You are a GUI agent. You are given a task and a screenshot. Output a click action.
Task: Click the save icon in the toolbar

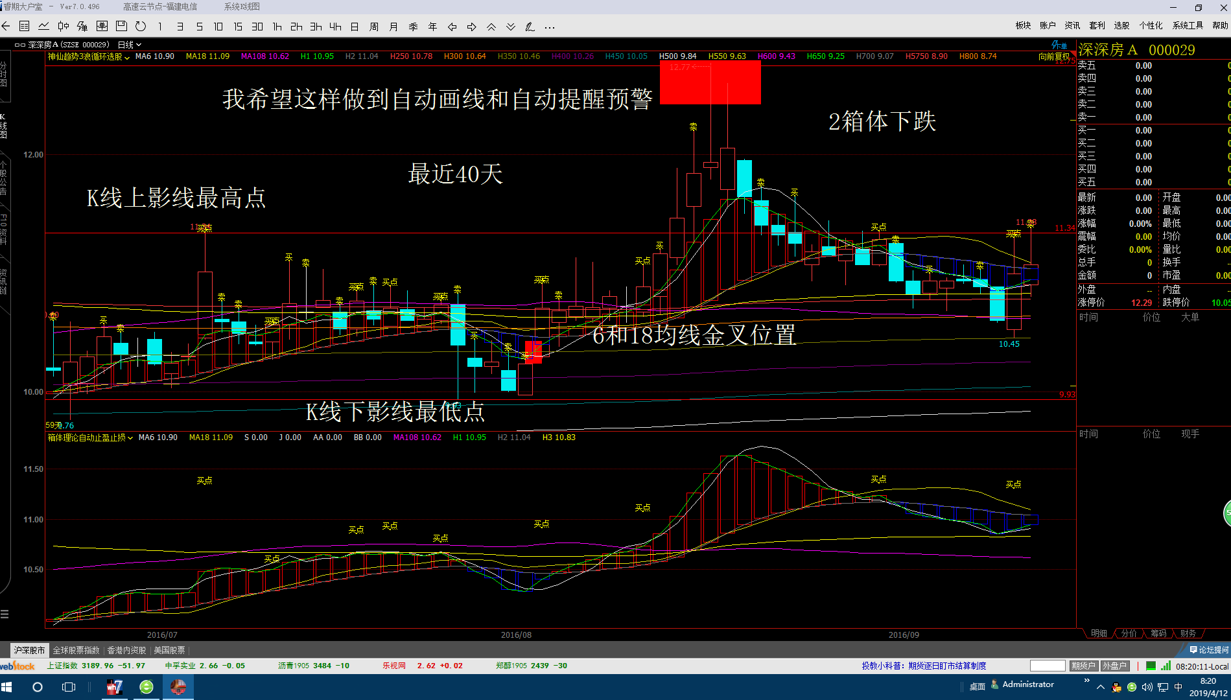pos(121,27)
